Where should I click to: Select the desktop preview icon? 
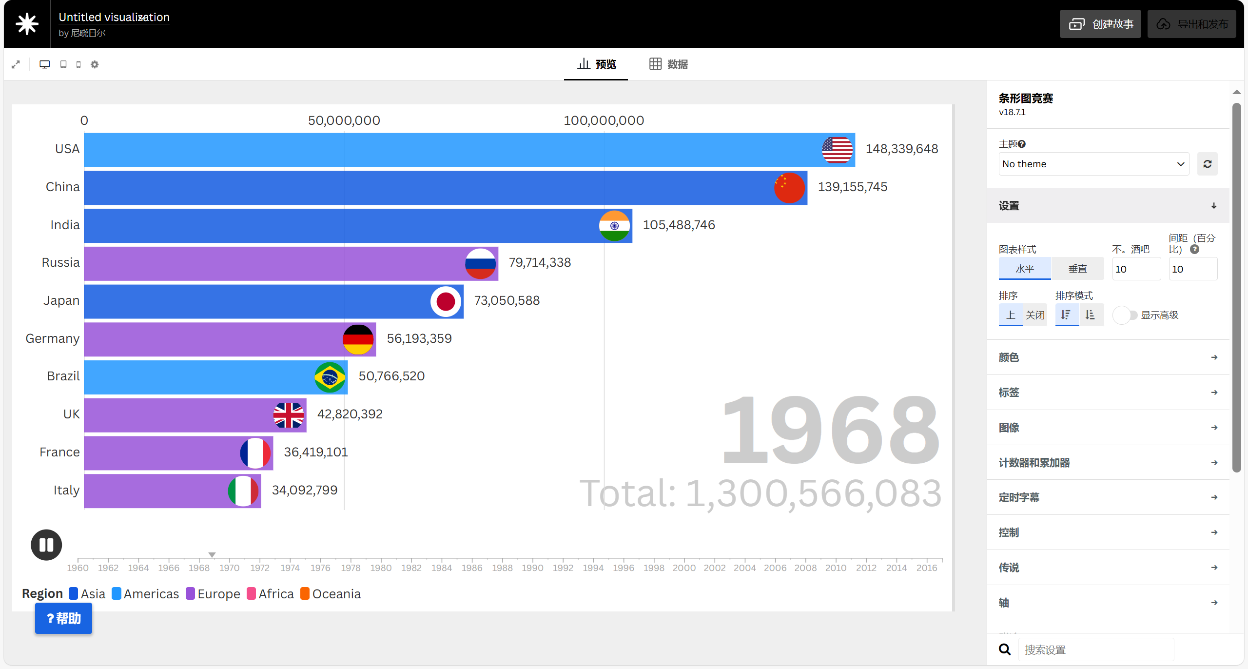44,64
